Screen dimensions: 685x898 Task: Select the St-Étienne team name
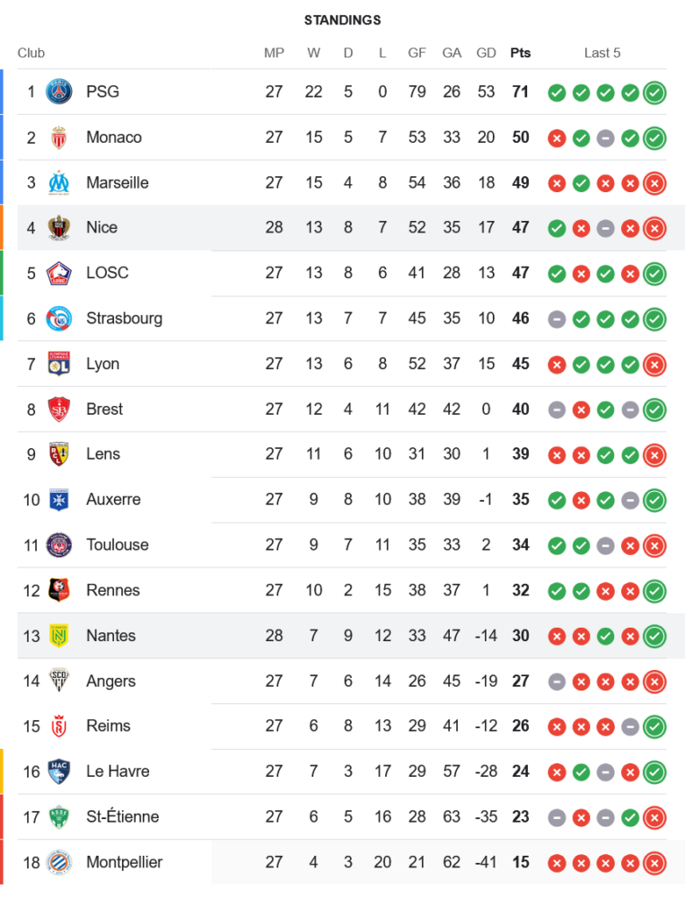coord(122,816)
